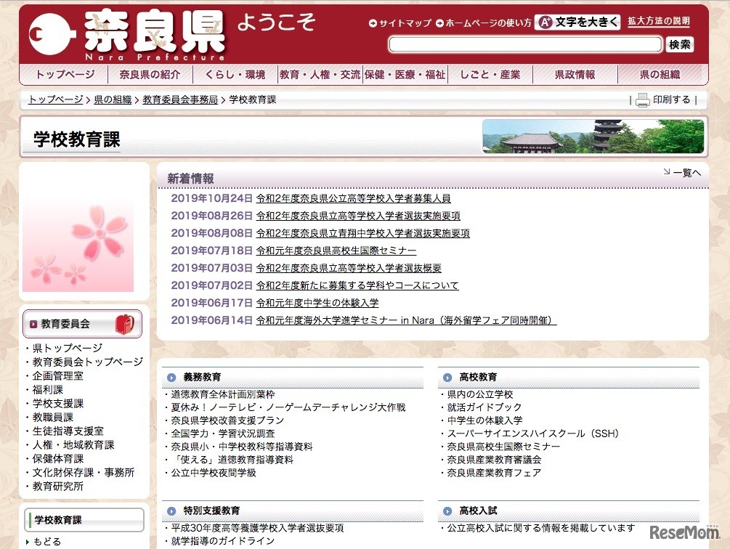Viewport: 730px width, 549px height.
Task: Click the red book icon beside 教育委員会
Action: [126, 324]
